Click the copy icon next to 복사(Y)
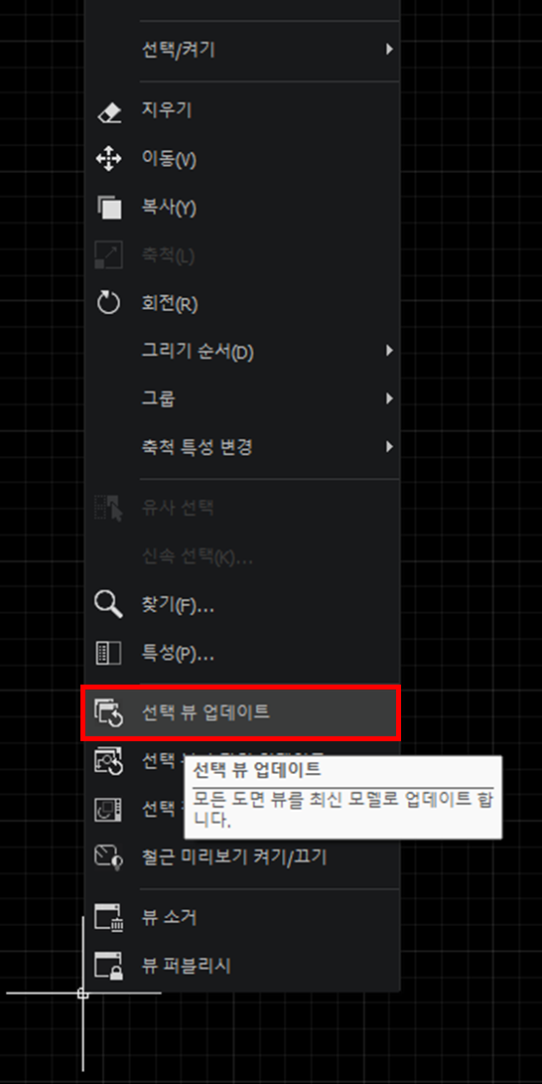 (108, 208)
